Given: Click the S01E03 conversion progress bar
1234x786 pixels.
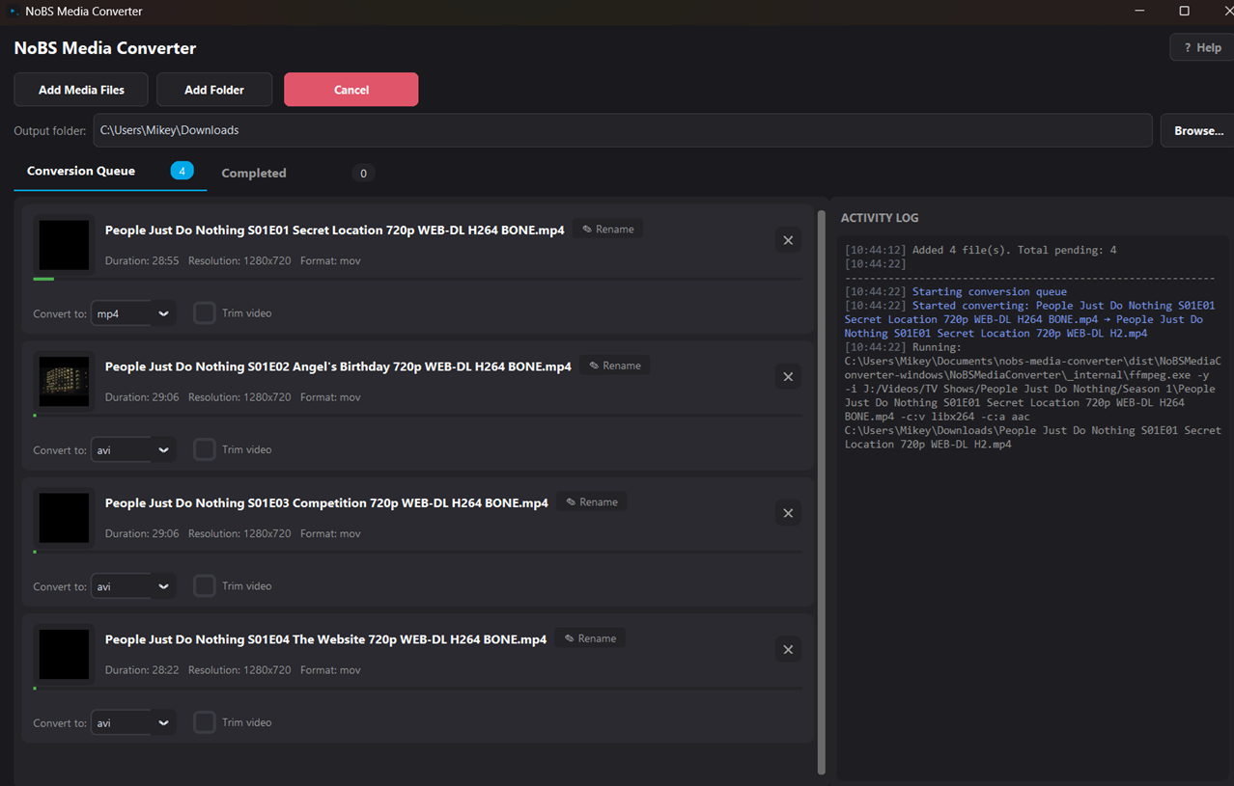Looking at the screenshot, I should coord(417,552).
